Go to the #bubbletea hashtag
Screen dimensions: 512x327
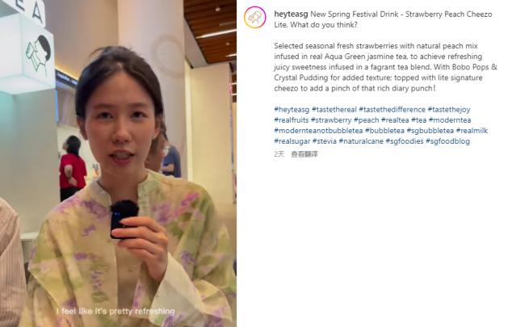click(384, 131)
